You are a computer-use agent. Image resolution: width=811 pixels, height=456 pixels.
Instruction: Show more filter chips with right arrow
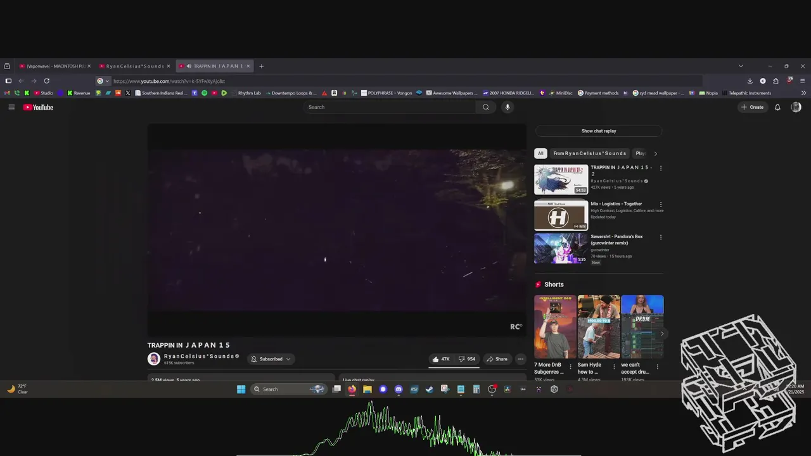[x=656, y=153]
